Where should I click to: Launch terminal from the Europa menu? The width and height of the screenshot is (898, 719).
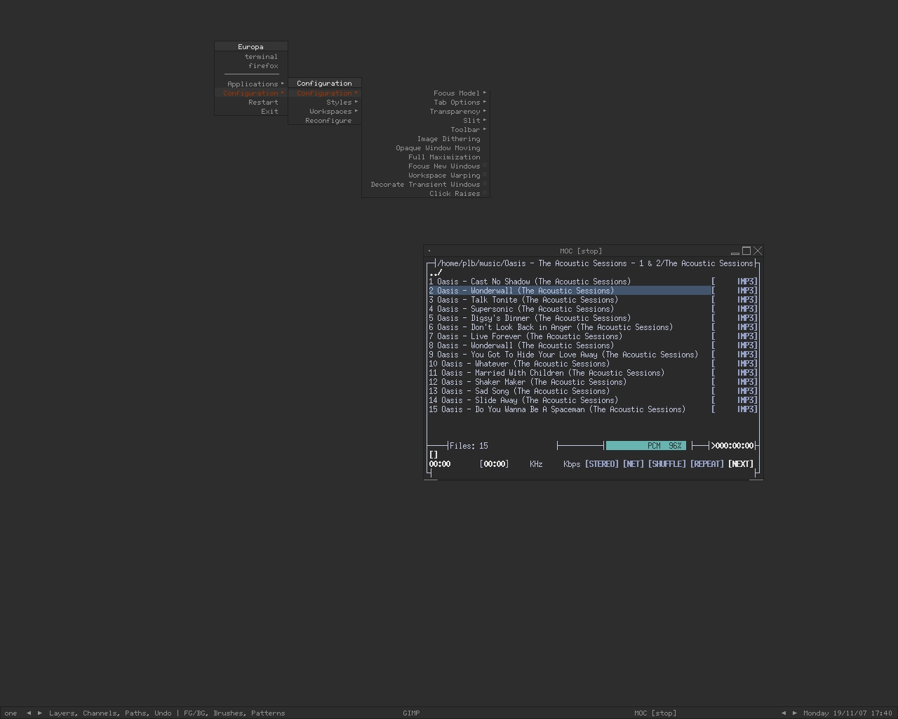pos(251,57)
